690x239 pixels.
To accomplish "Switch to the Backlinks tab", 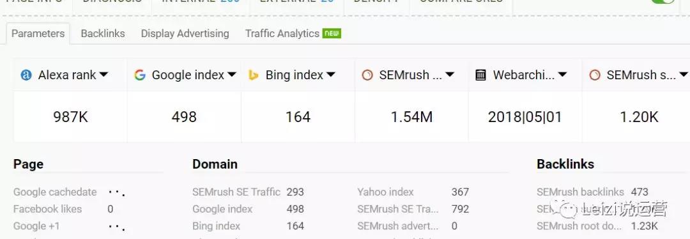I will click(x=103, y=33).
